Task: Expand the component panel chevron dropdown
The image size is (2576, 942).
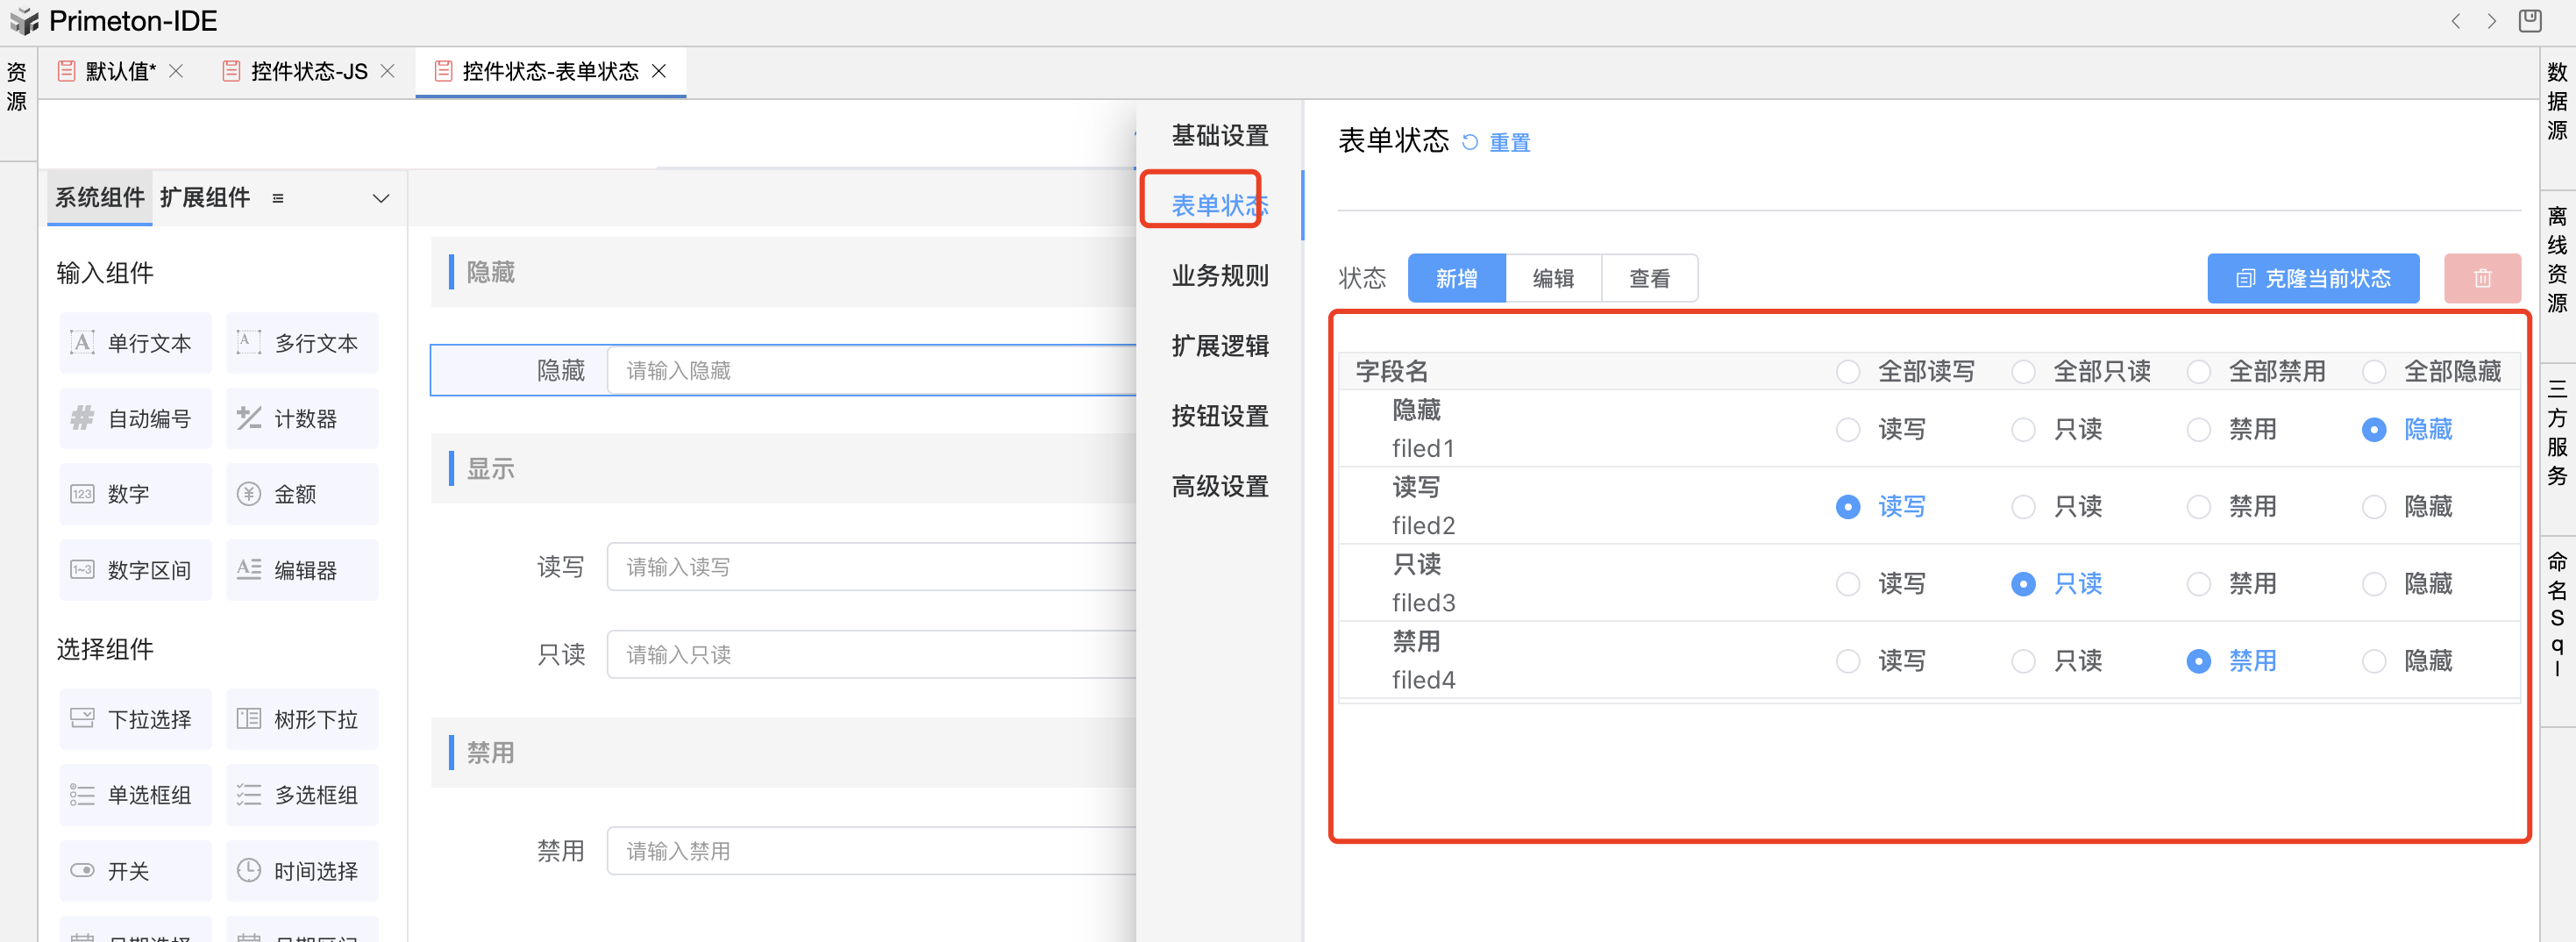Action: click(x=381, y=198)
